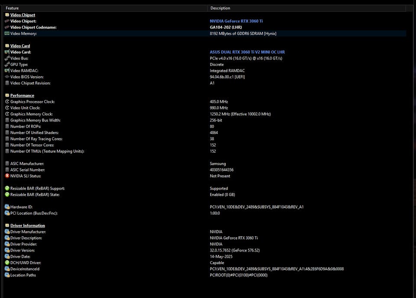The image size is (416, 298).
Task: Click the green check beside DCH/UWD Driver
Action: point(7,263)
